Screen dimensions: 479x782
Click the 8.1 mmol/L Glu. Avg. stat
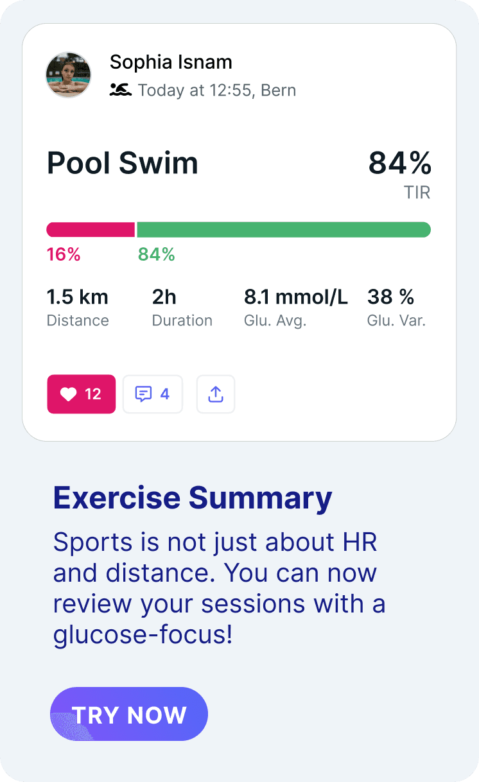click(296, 307)
